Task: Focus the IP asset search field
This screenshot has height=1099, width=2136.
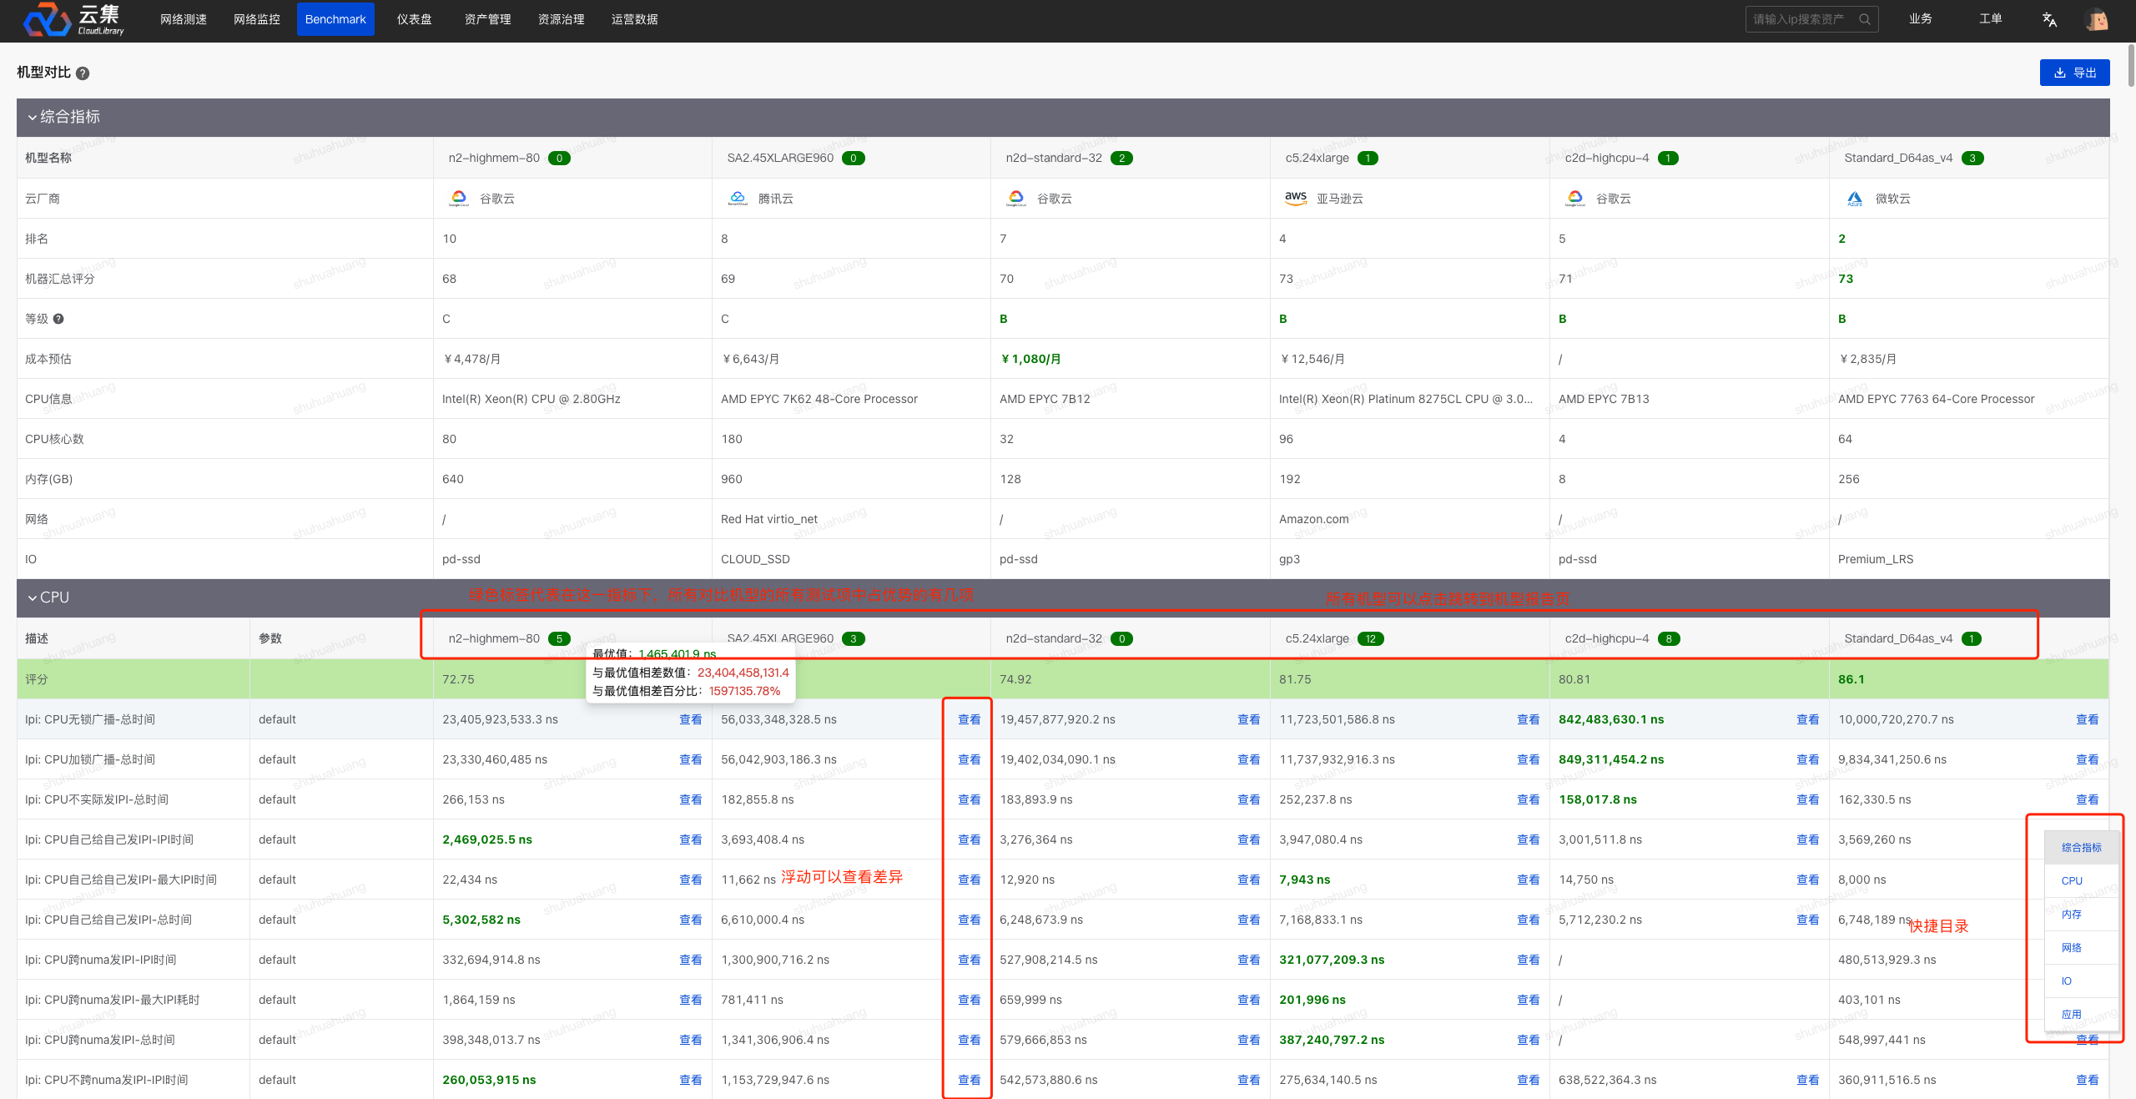Action: (1802, 19)
